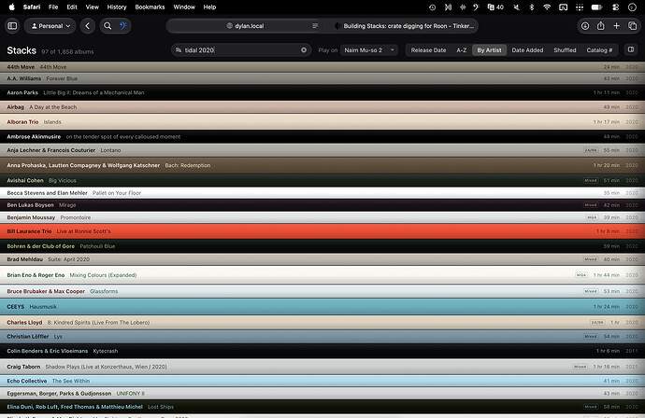Select the Ambrose Akinmusire album row
The height and width of the screenshot is (418, 645).
tap(322, 137)
